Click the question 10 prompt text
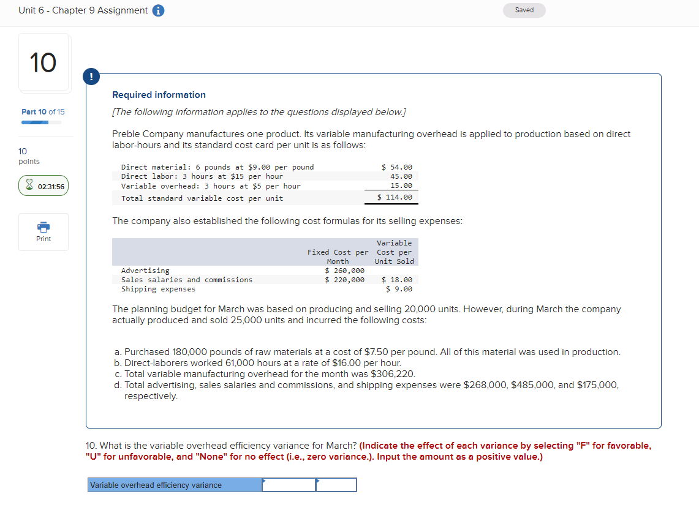 221,445
